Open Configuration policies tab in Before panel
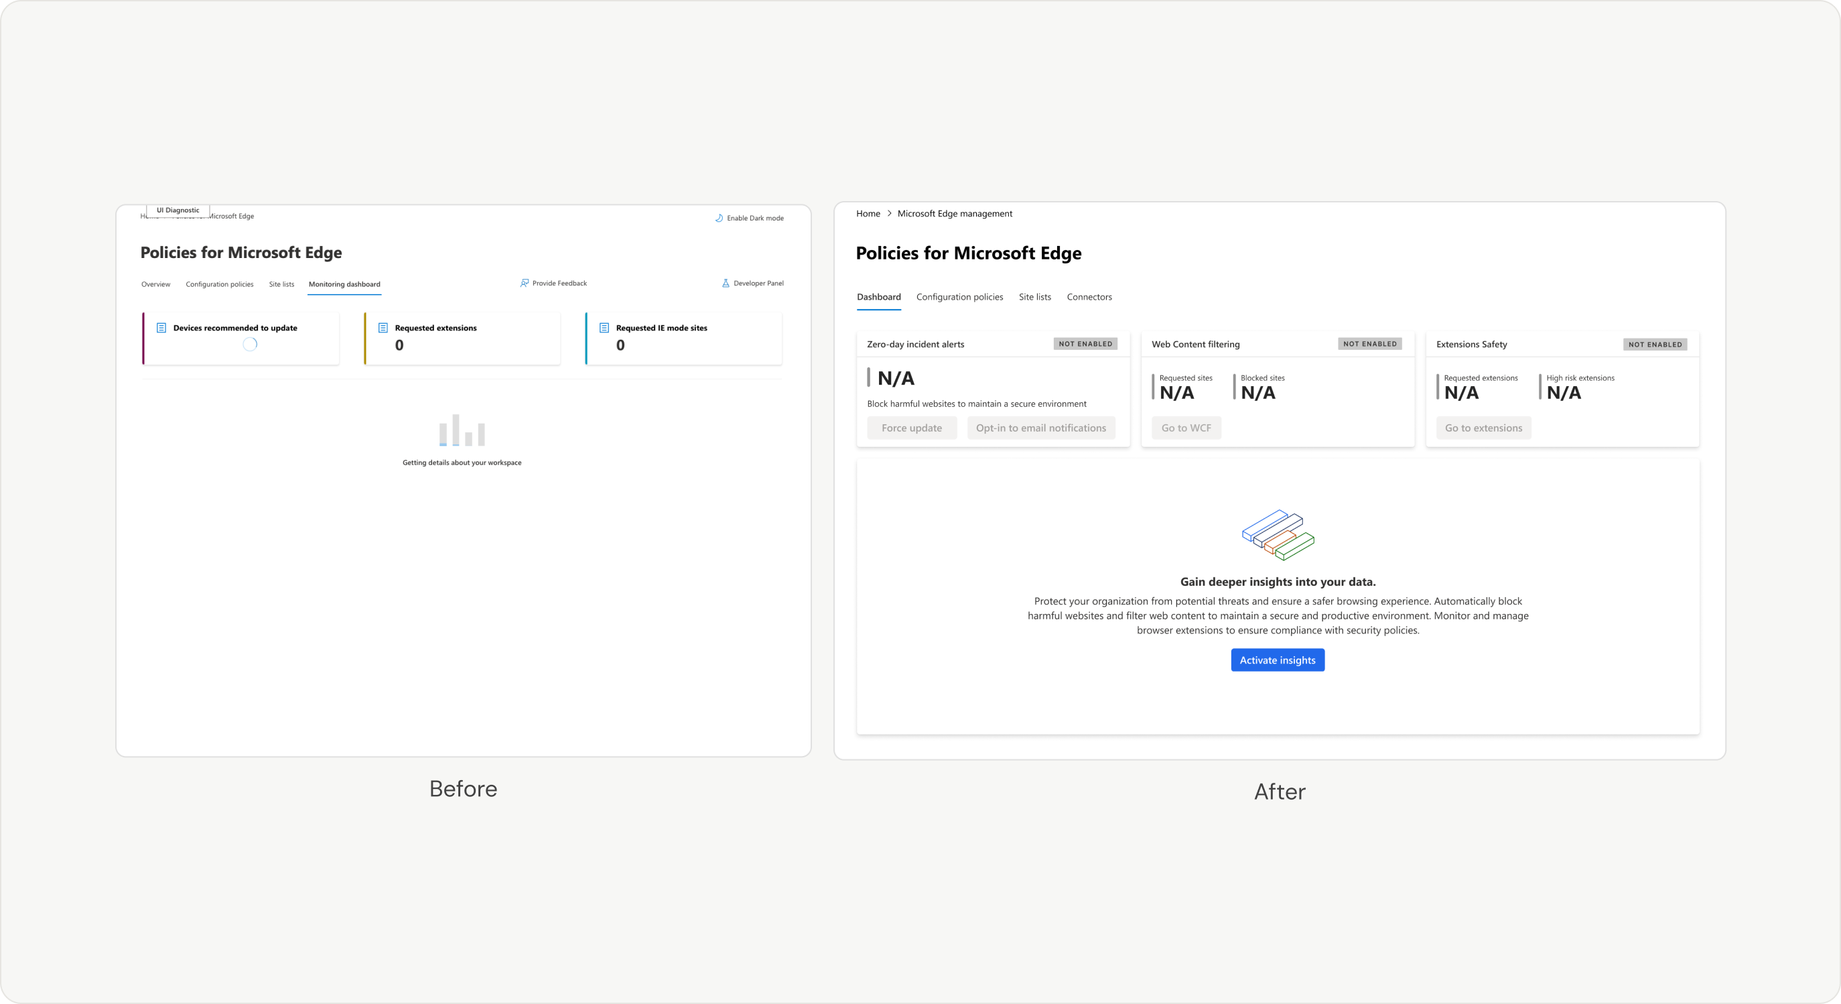This screenshot has height=1004, width=1841. [219, 284]
